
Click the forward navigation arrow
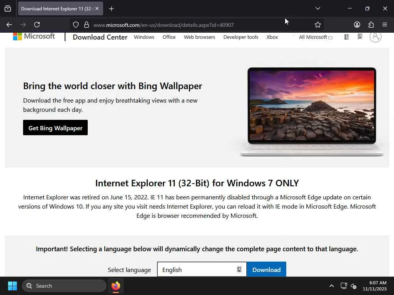tap(23, 25)
